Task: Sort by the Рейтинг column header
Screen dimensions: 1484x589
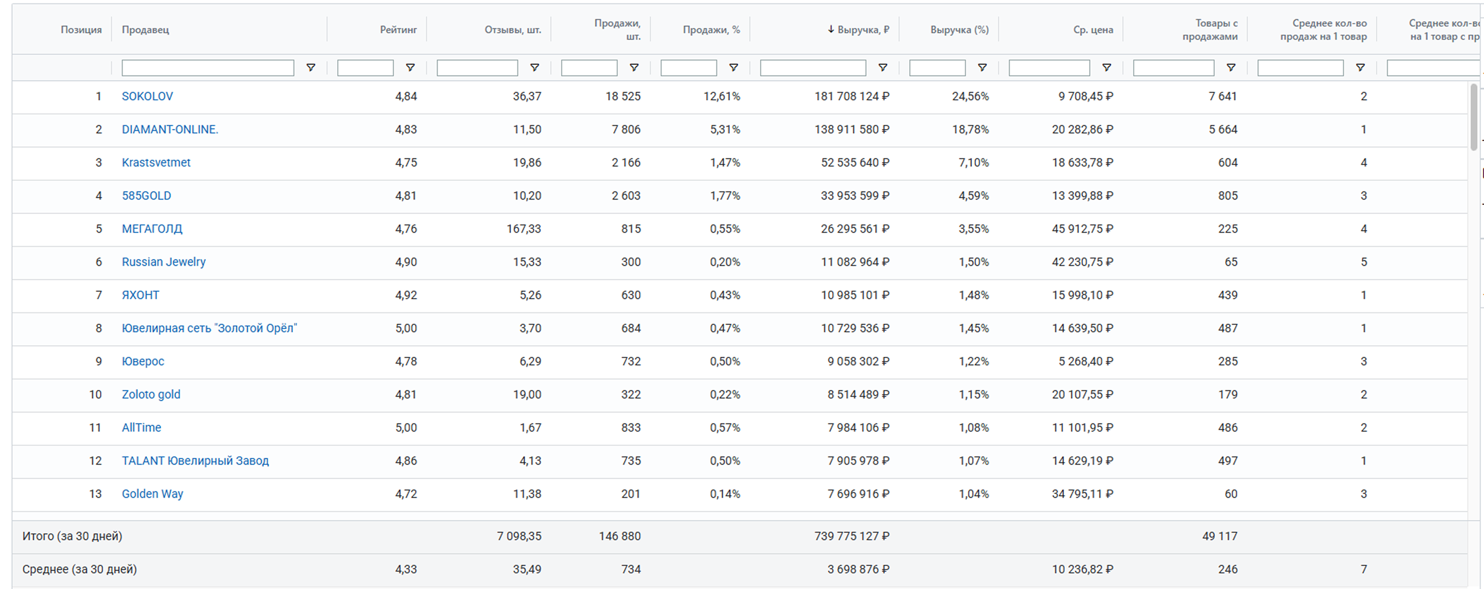Action: pos(398,29)
